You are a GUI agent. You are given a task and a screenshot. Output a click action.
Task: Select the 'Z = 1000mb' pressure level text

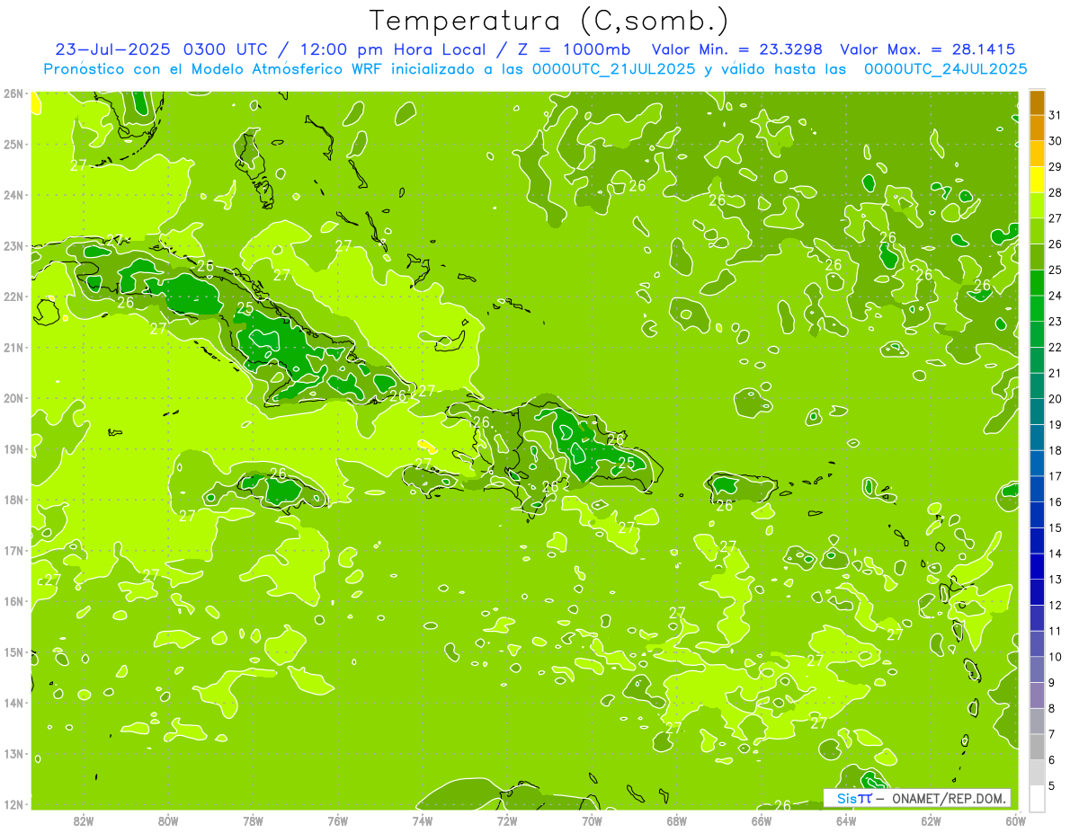574,49
